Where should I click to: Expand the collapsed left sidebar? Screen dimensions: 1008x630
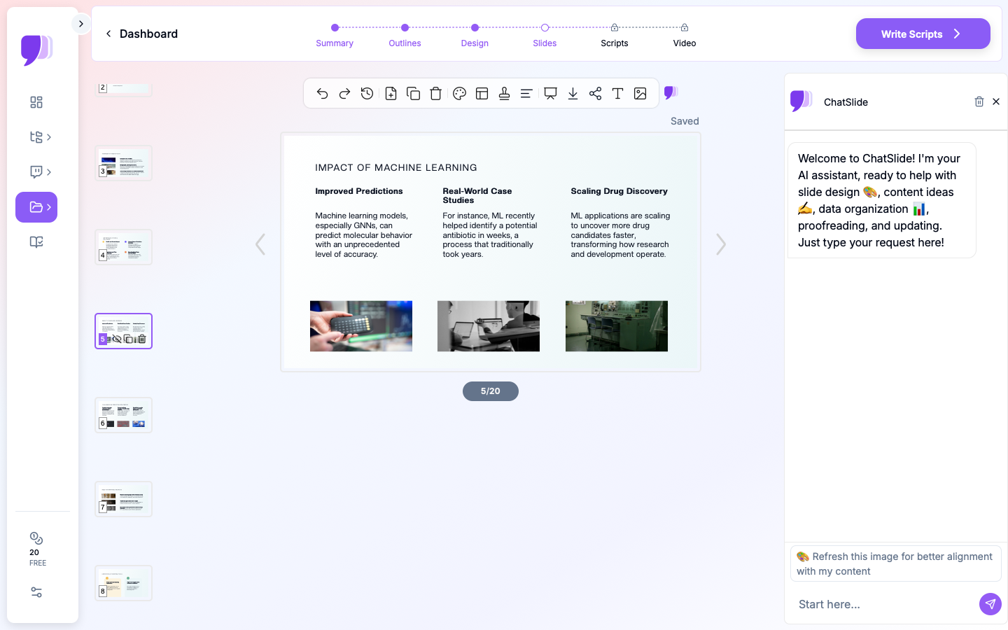point(81,24)
